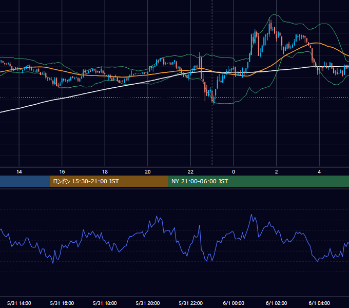Click the 6/1 00:00 date label
The height and width of the screenshot is (308, 349).
(234, 303)
